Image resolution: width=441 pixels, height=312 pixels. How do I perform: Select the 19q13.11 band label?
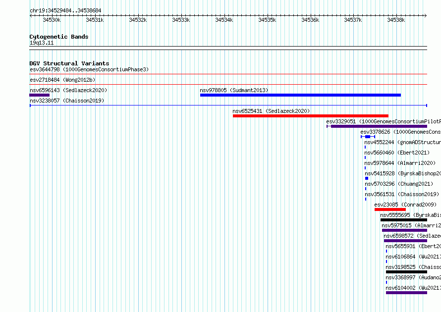pyautogui.click(x=42, y=43)
